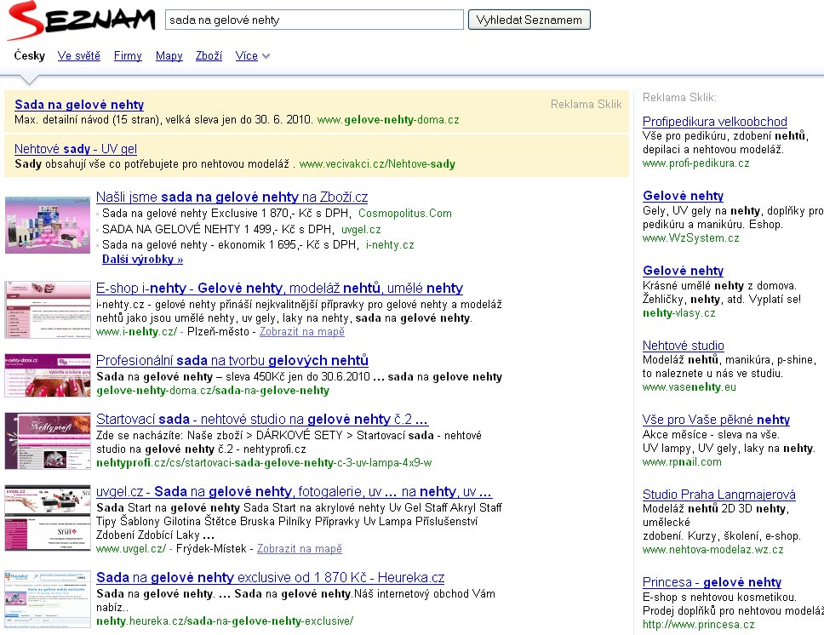Open the Gelové nehty ad for nehty-vlasy.cz

point(684,271)
